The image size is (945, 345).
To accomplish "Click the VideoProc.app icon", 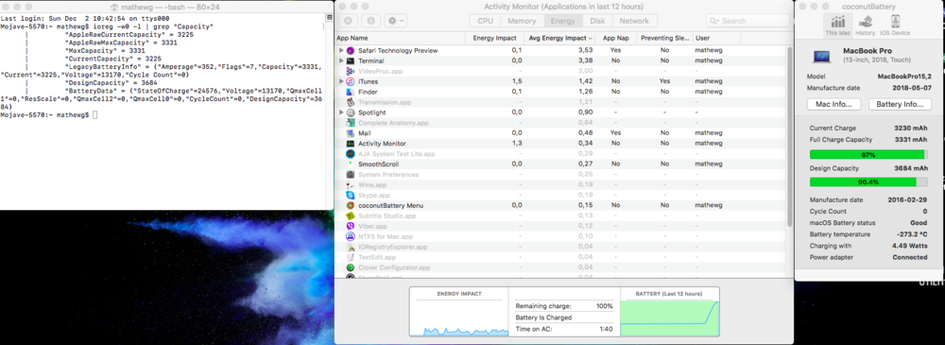I will click(351, 71).
